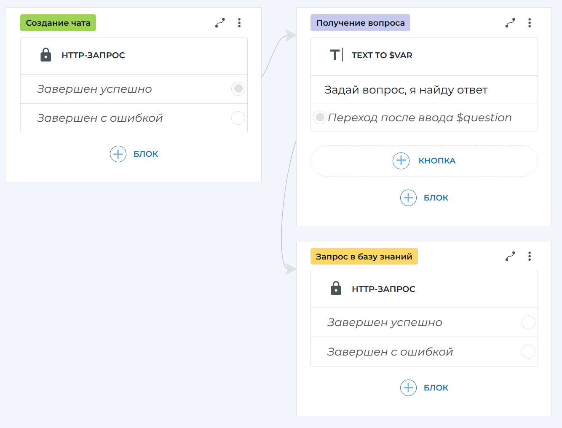Screen dimensions: 562x428
Task: Open three-dot menu of Получение вопроса card
Action: [x=530, y=23]
